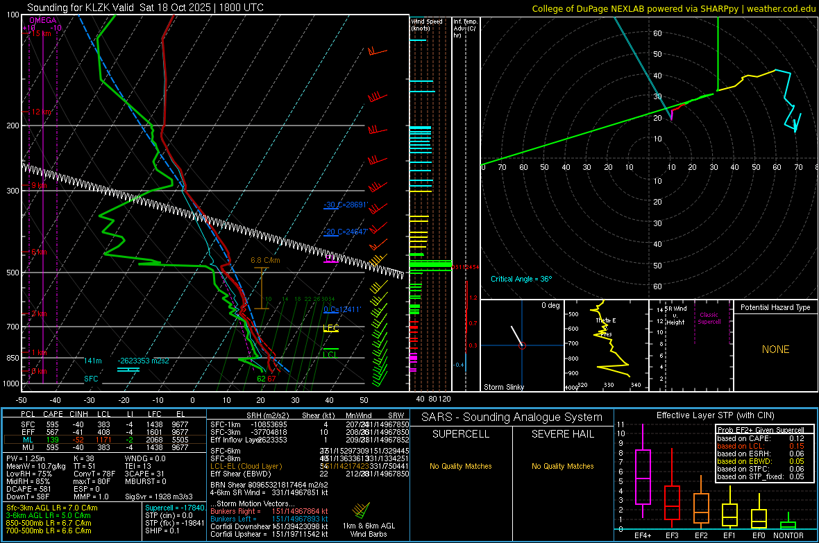Select the red 'based on LCL: 0.15' probability
Viewport: 819px width, 543px height.
(x=761, y=446)
